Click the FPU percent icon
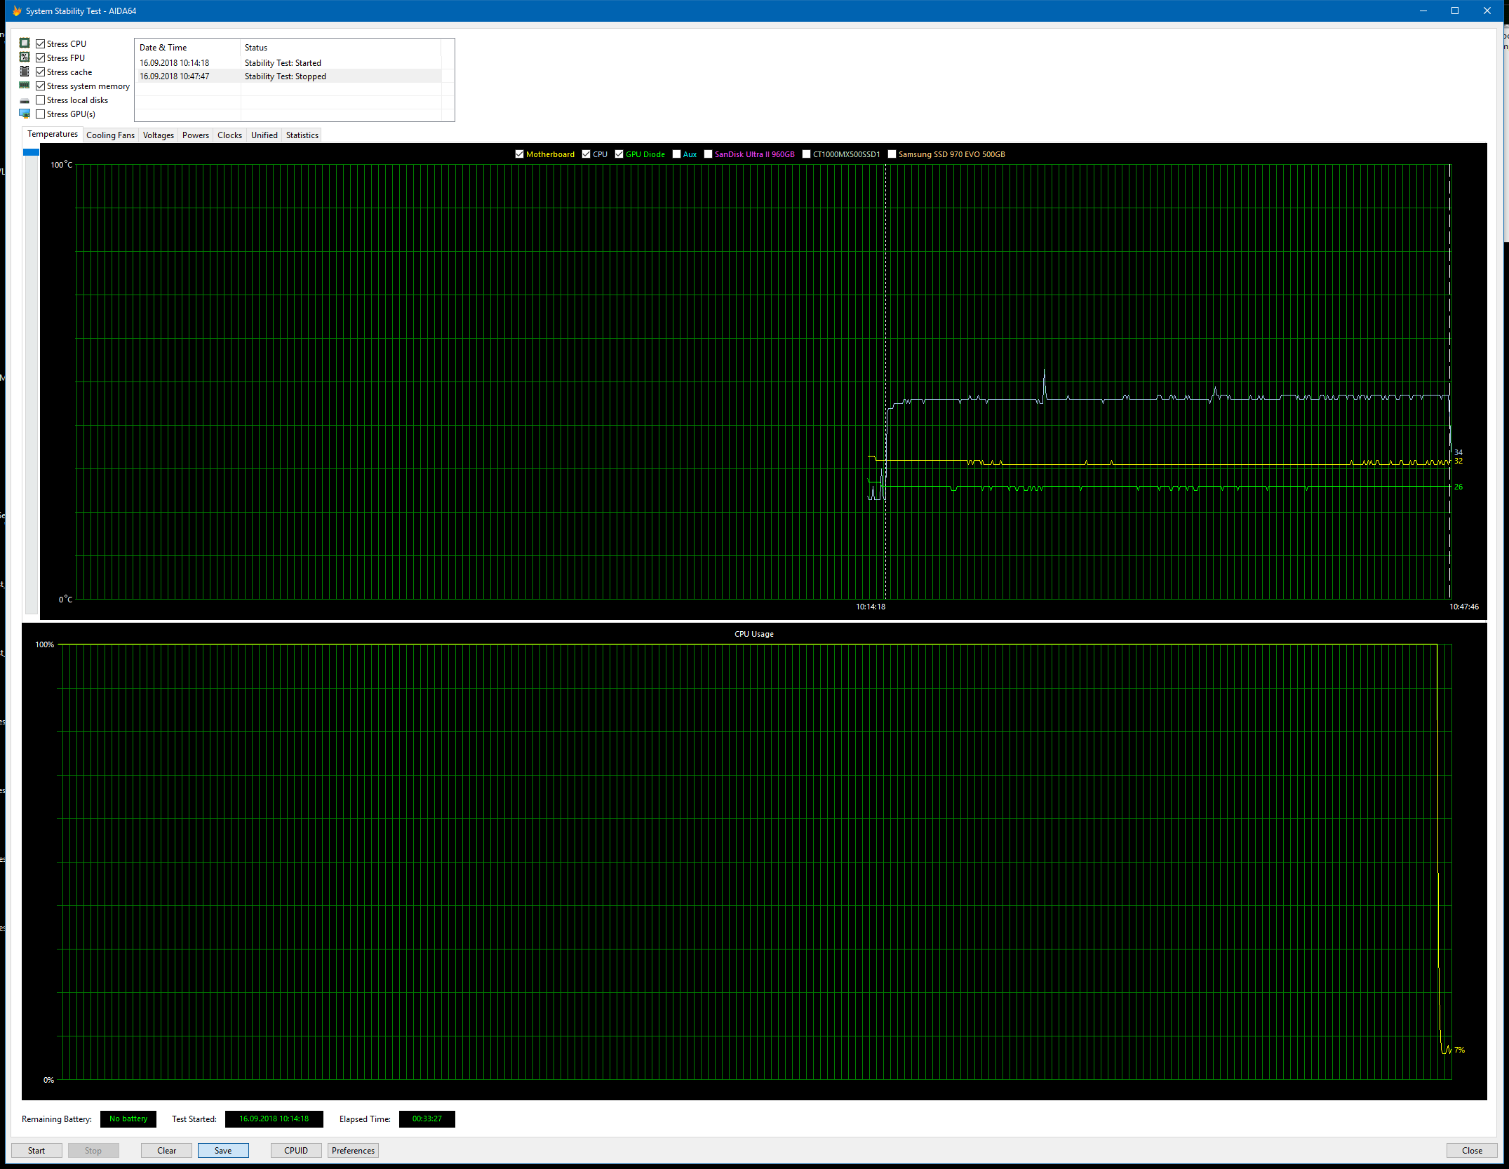 coord(25,58)
